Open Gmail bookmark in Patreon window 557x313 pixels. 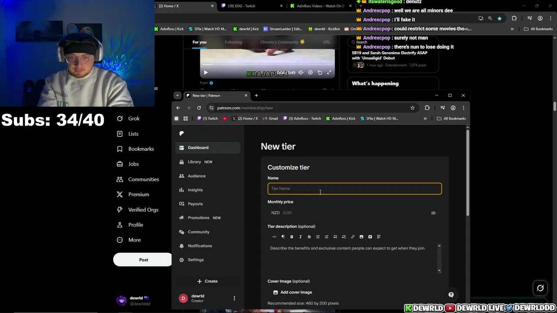pyautogui.click(x=270, y=119)
